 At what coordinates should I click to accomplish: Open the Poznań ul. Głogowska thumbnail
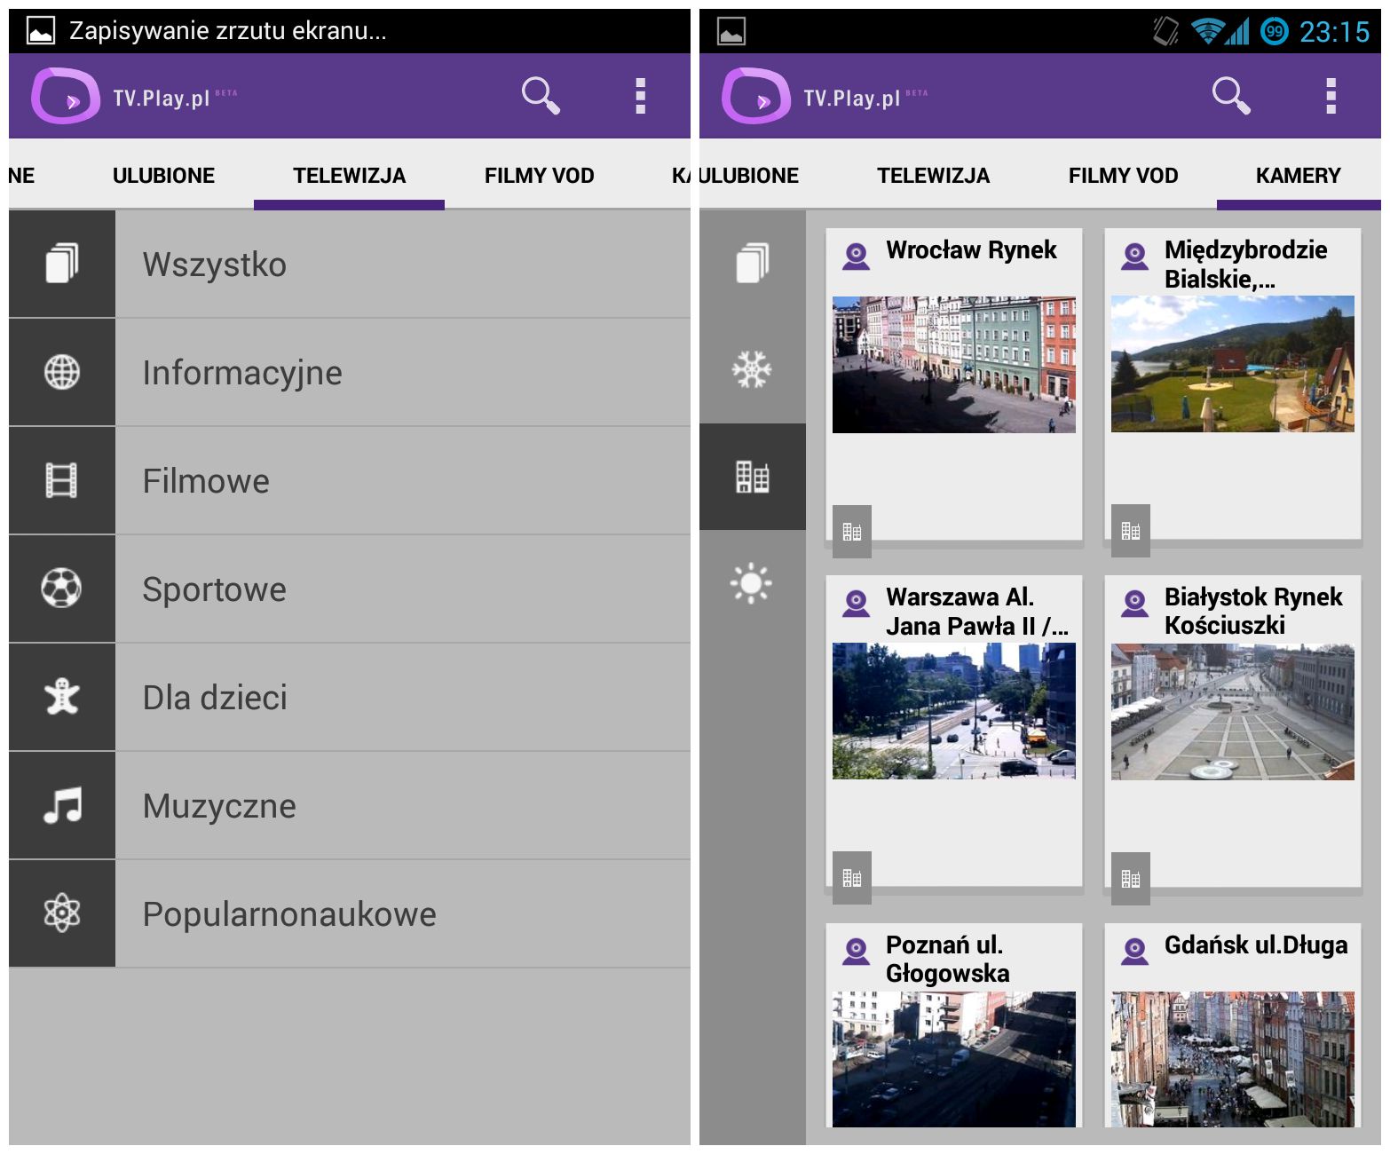954,1059
